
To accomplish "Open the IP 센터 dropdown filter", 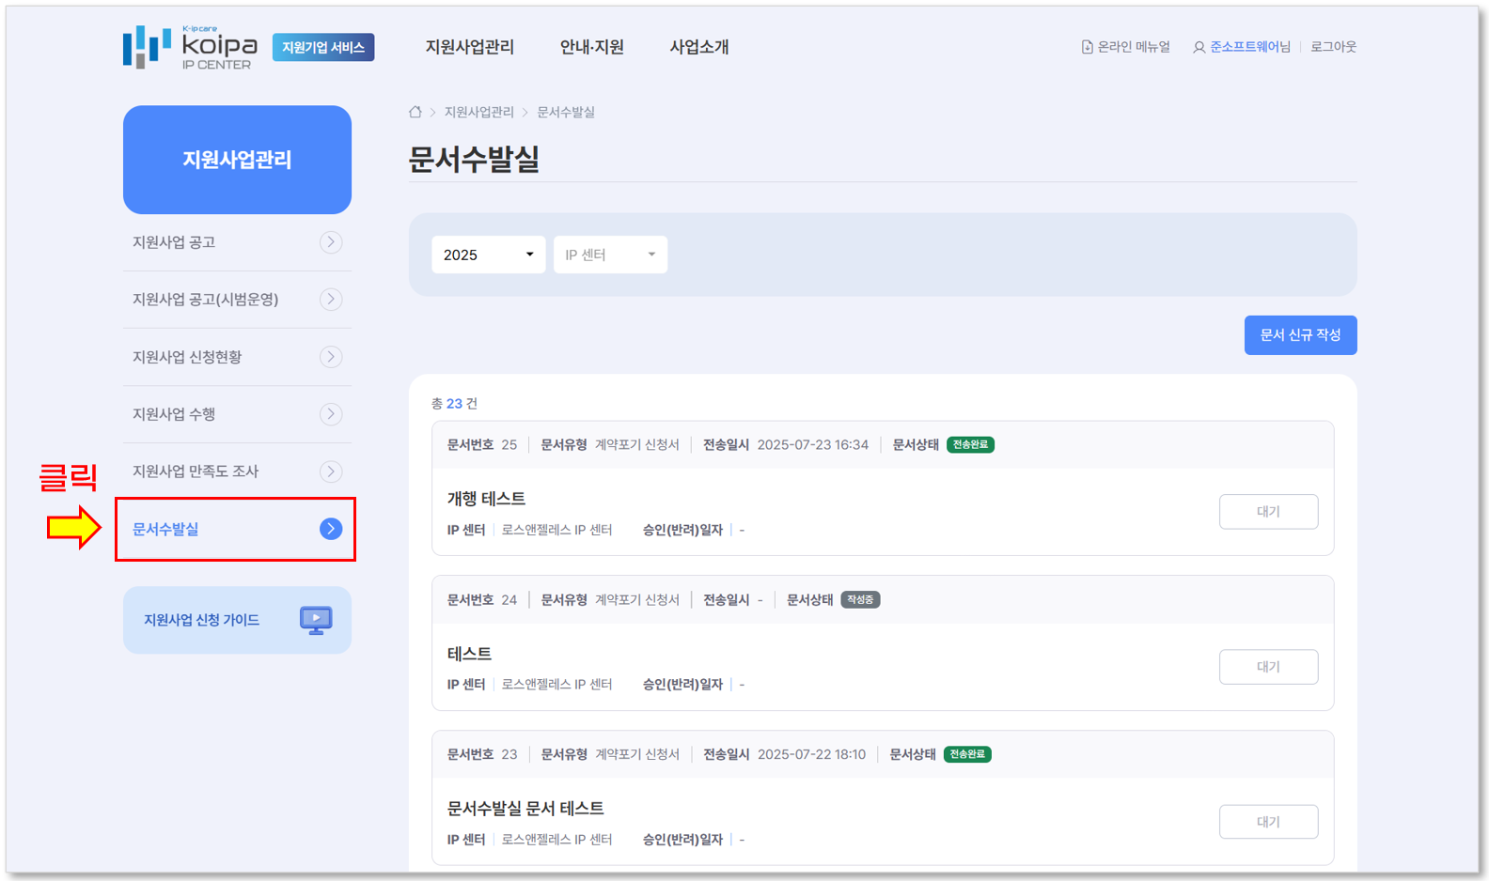I will click(610, 255).
